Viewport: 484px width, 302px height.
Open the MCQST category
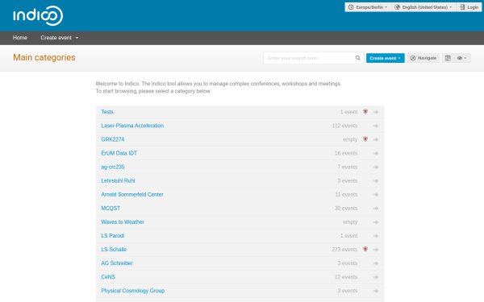click(x=111, y=209)
